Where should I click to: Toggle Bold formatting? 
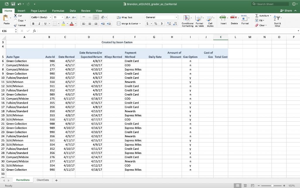tap(34, 23)
